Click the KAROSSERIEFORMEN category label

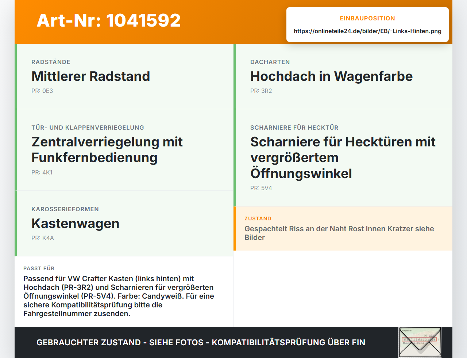pyautogui.click(x=65, y=209)
